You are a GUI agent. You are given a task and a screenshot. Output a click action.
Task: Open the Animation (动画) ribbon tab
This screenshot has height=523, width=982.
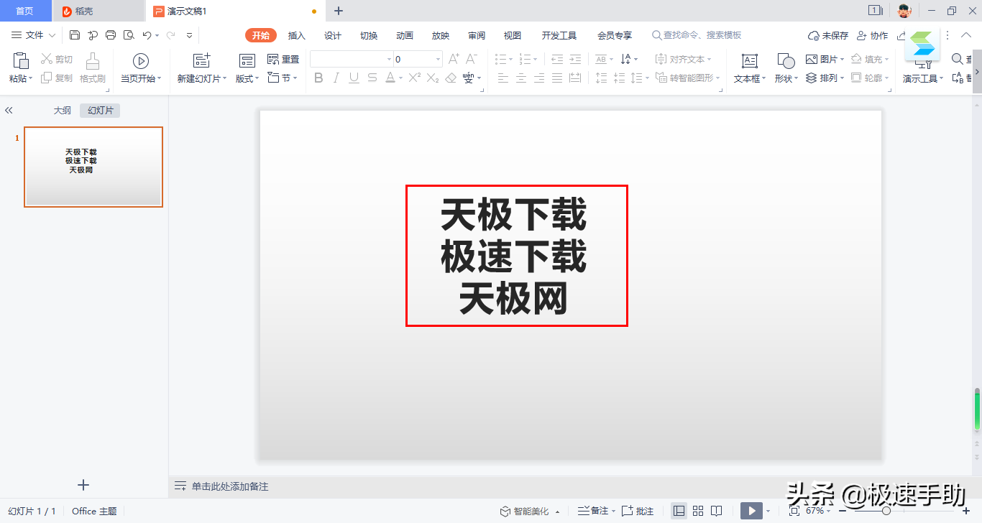[405, 35]
